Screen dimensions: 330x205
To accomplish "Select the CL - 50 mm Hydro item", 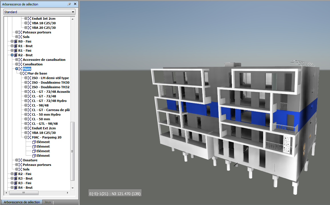I will pyautogui.click(x=46, y=114).
